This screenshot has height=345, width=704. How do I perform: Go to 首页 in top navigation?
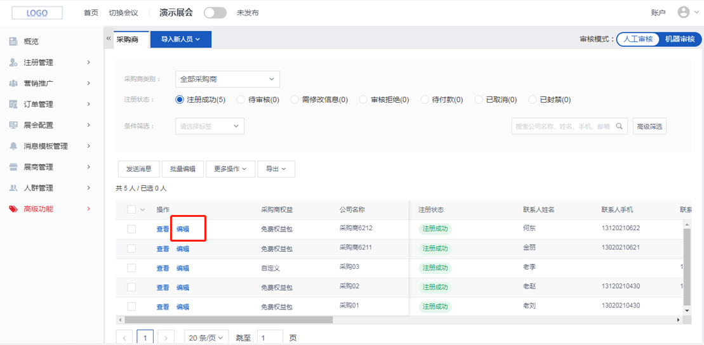pos(91,13)
